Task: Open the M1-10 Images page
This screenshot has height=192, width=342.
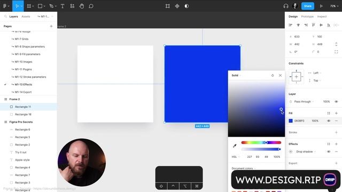Action: [x=24, y=62]
